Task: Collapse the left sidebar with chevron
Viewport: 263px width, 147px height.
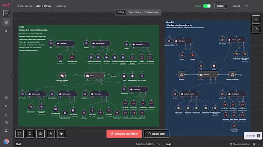Action: pyautogui.click(x=12, y=75)
